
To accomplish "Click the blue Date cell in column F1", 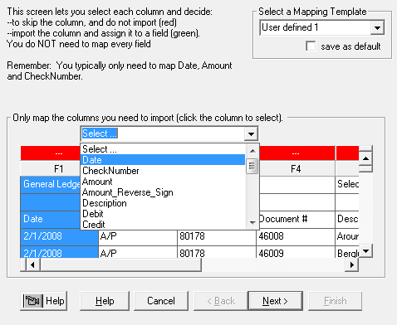I will point(51,219).
